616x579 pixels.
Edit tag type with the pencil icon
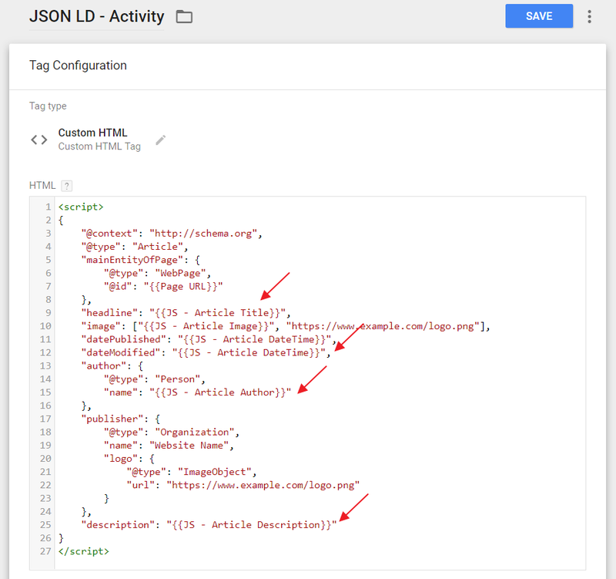click(x=160, y=140)
